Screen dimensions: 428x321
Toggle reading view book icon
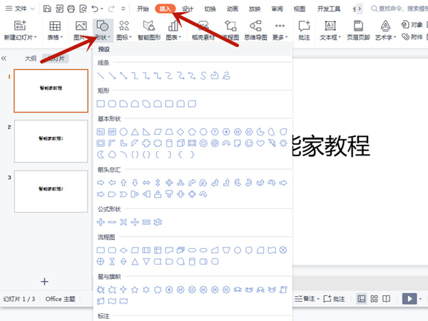[388, 299]
